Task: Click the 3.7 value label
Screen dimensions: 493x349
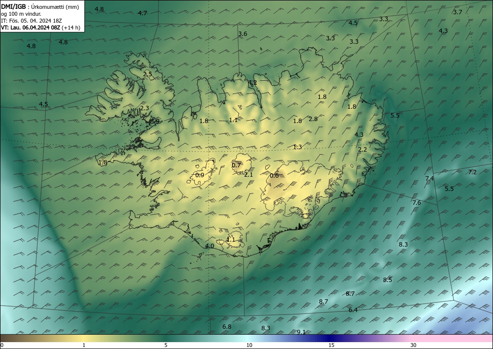Action: pyautogui.click(x=458, y=12)
